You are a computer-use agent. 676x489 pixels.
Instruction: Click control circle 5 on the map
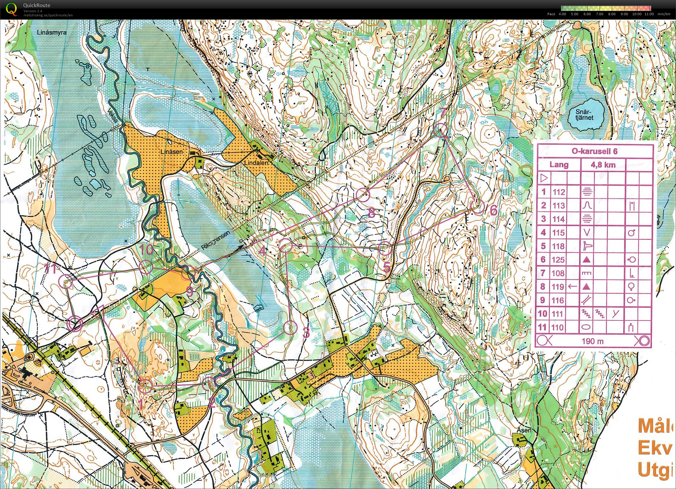[x=385, y=249]
